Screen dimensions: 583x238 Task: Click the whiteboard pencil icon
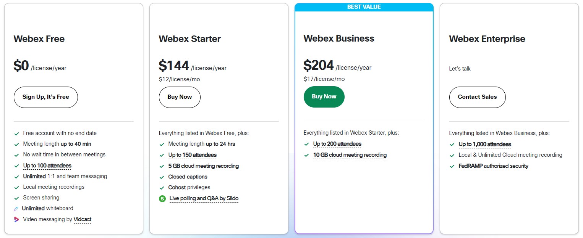click(x=16, y=209)
